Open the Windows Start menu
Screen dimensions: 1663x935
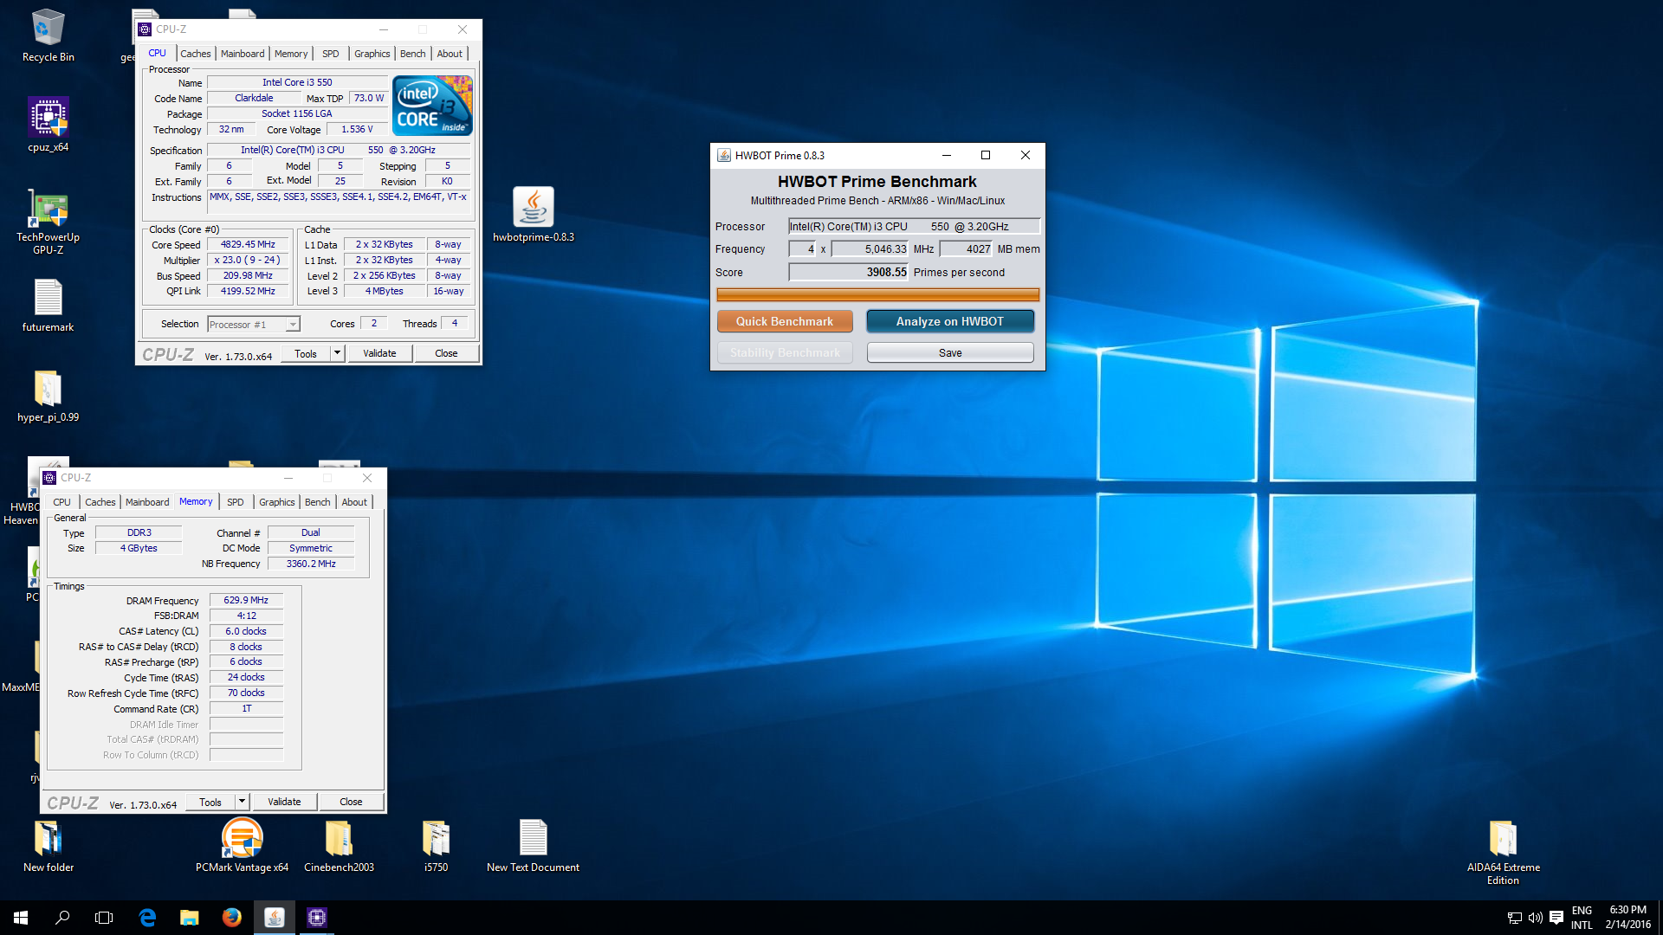click(21, 918)
